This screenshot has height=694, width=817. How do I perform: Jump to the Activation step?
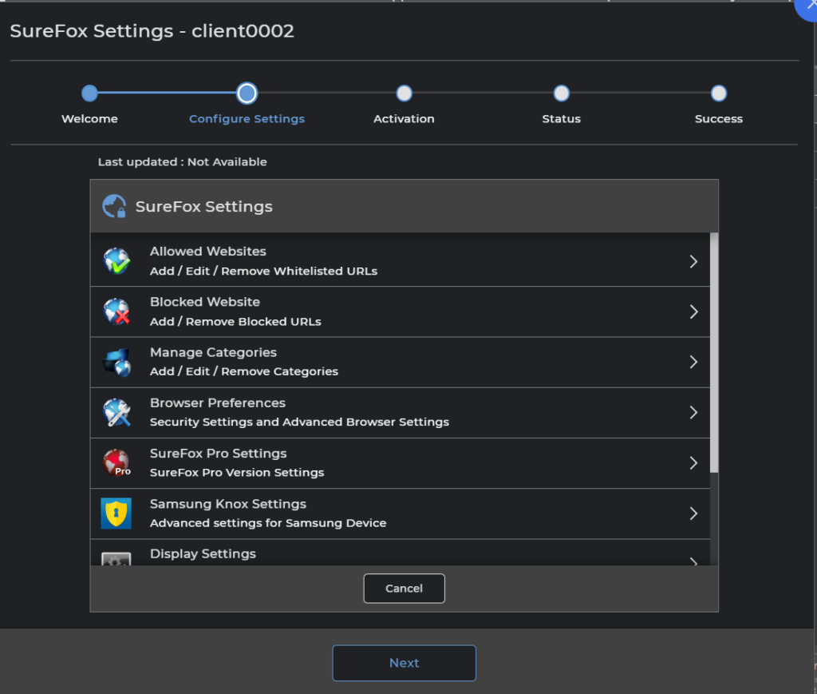pyautogui.click(x=404, y=93)
